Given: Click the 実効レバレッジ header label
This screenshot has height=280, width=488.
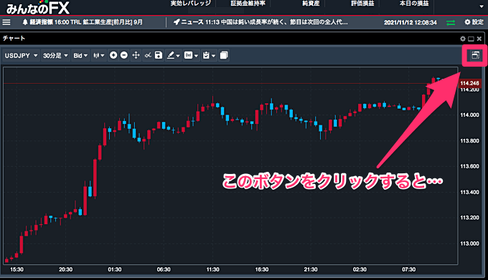Looking at the screenshot, I should coord(191,4).
